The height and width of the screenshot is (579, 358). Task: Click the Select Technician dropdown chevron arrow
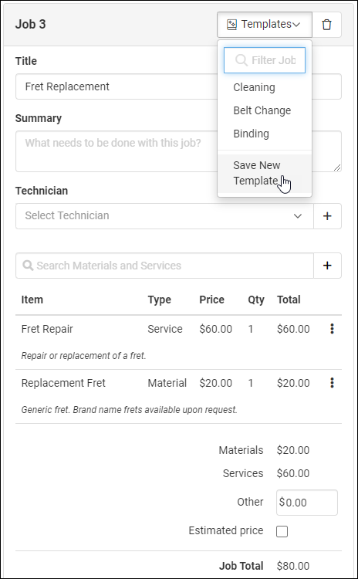click(x=298, y=216)
